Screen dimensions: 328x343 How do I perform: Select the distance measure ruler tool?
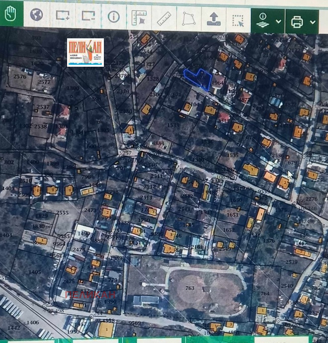[164, 18]
